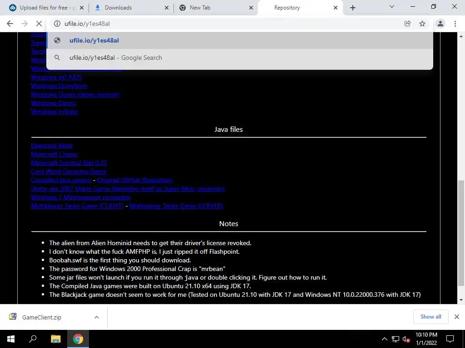Open Cool Word Guessing Game link

pyautogui.click(x=69, y=171)
